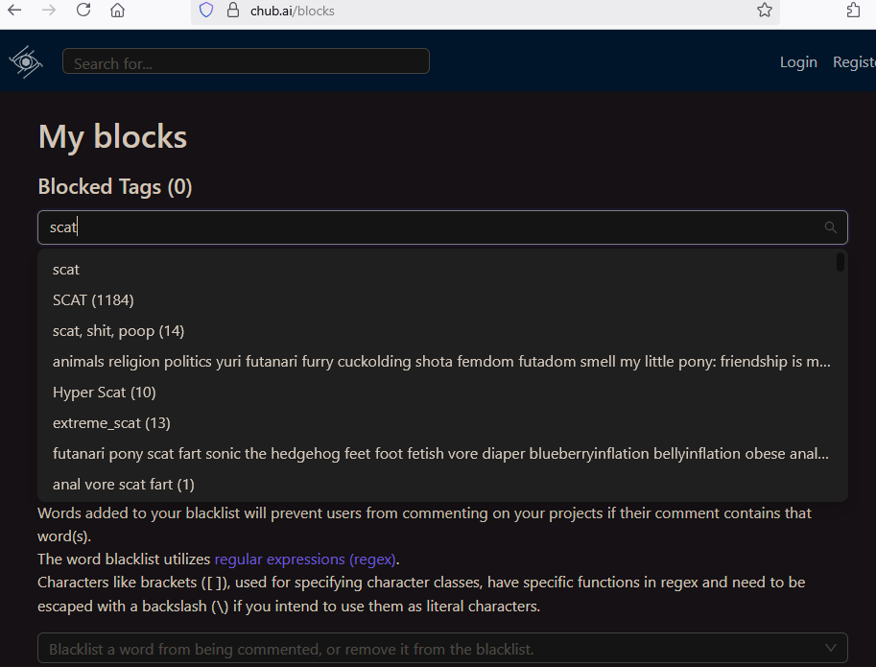Follow the 'regular expressions (regex)' link
876x667 pixels.
(305, 560)
